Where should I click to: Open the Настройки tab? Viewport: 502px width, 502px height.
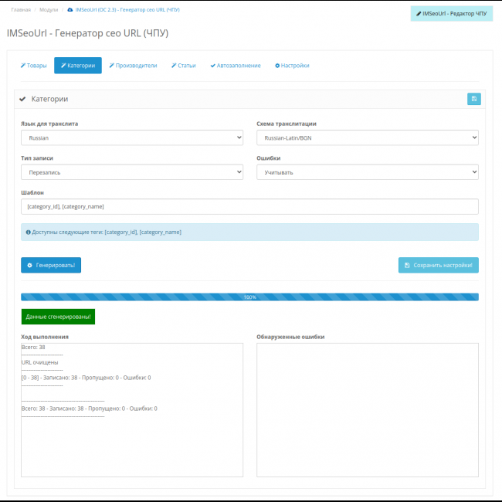click(x=292, y=66)
